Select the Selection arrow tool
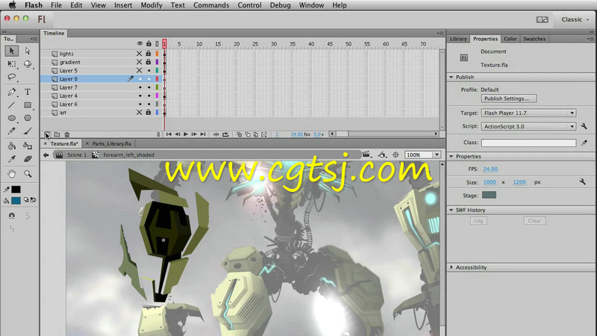Viewport: 597px width, 336px height. tap(11, 51)
